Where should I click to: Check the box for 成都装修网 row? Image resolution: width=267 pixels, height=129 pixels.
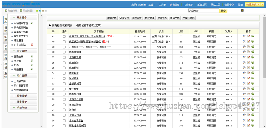(x=64, y=52)
